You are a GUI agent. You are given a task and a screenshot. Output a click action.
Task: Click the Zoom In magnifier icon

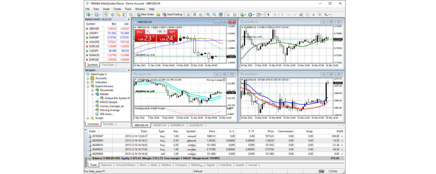(x=208, y=15)
